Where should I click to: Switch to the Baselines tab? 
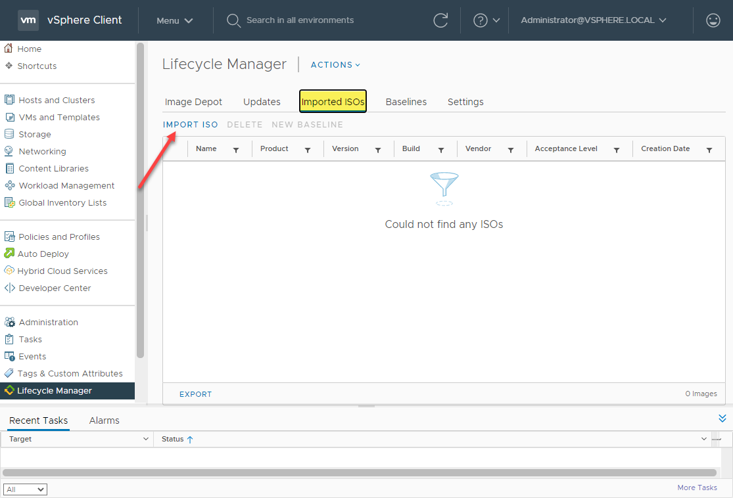[x=406, y=102]
